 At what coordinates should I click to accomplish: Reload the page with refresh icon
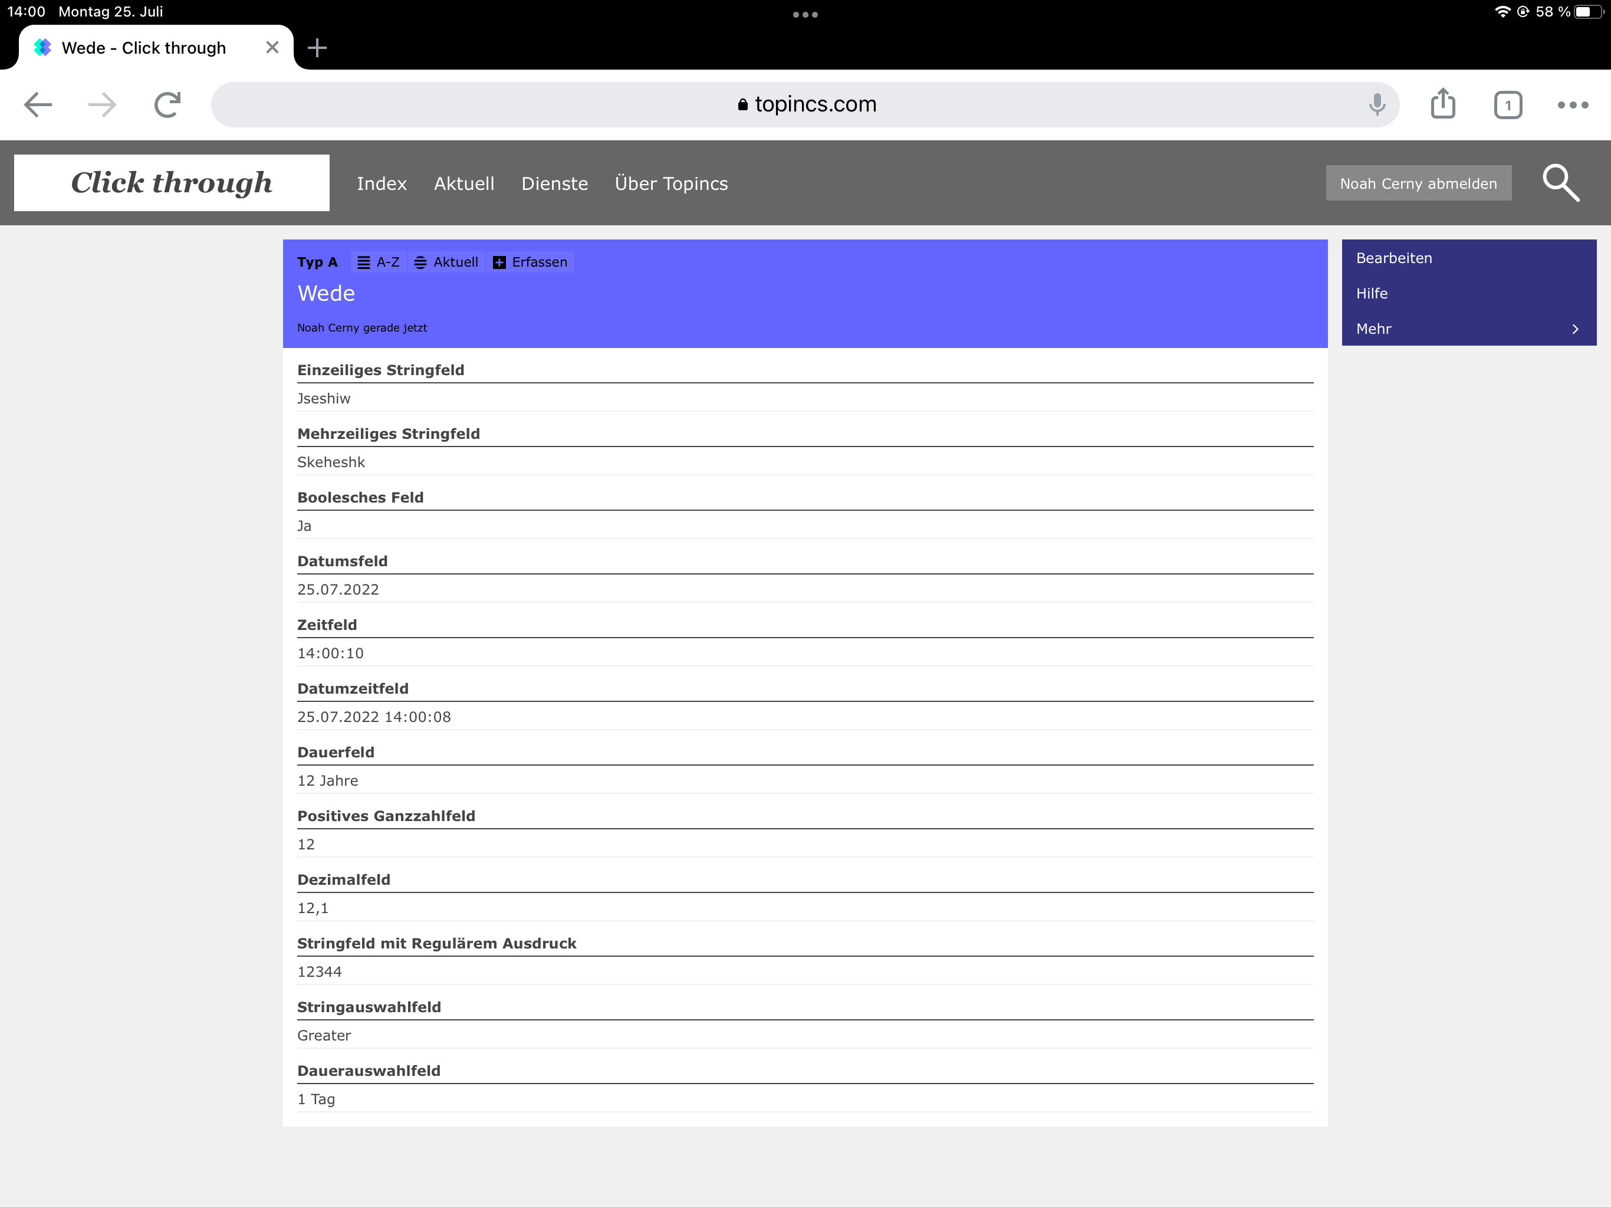pos(167,105)
